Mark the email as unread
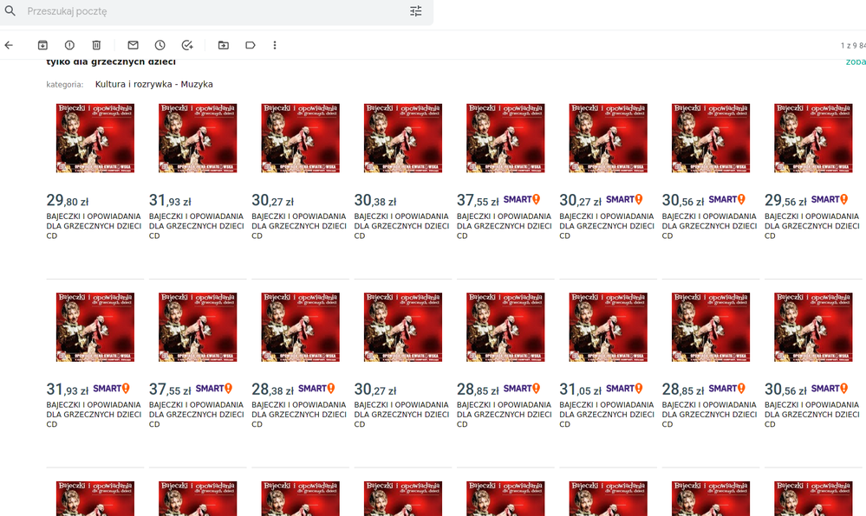 pos(133,45)
